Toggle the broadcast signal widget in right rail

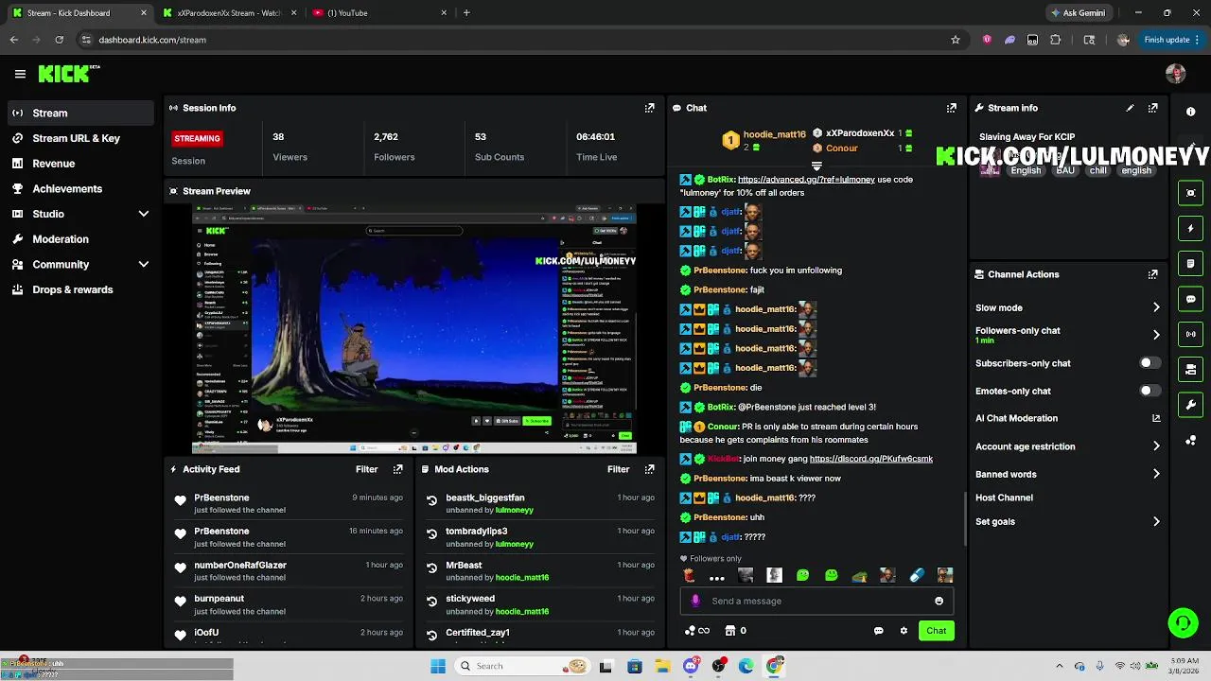(x=1190, y=334)
